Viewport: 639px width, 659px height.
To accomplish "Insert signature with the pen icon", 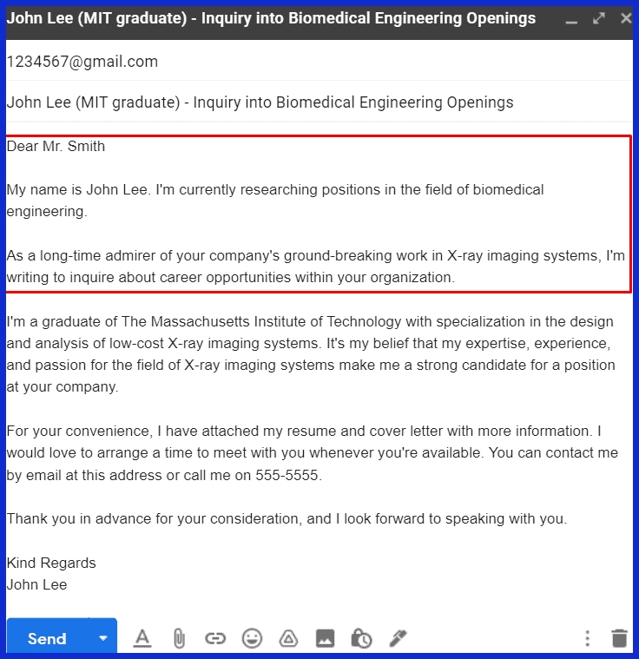I will point(398,638).
